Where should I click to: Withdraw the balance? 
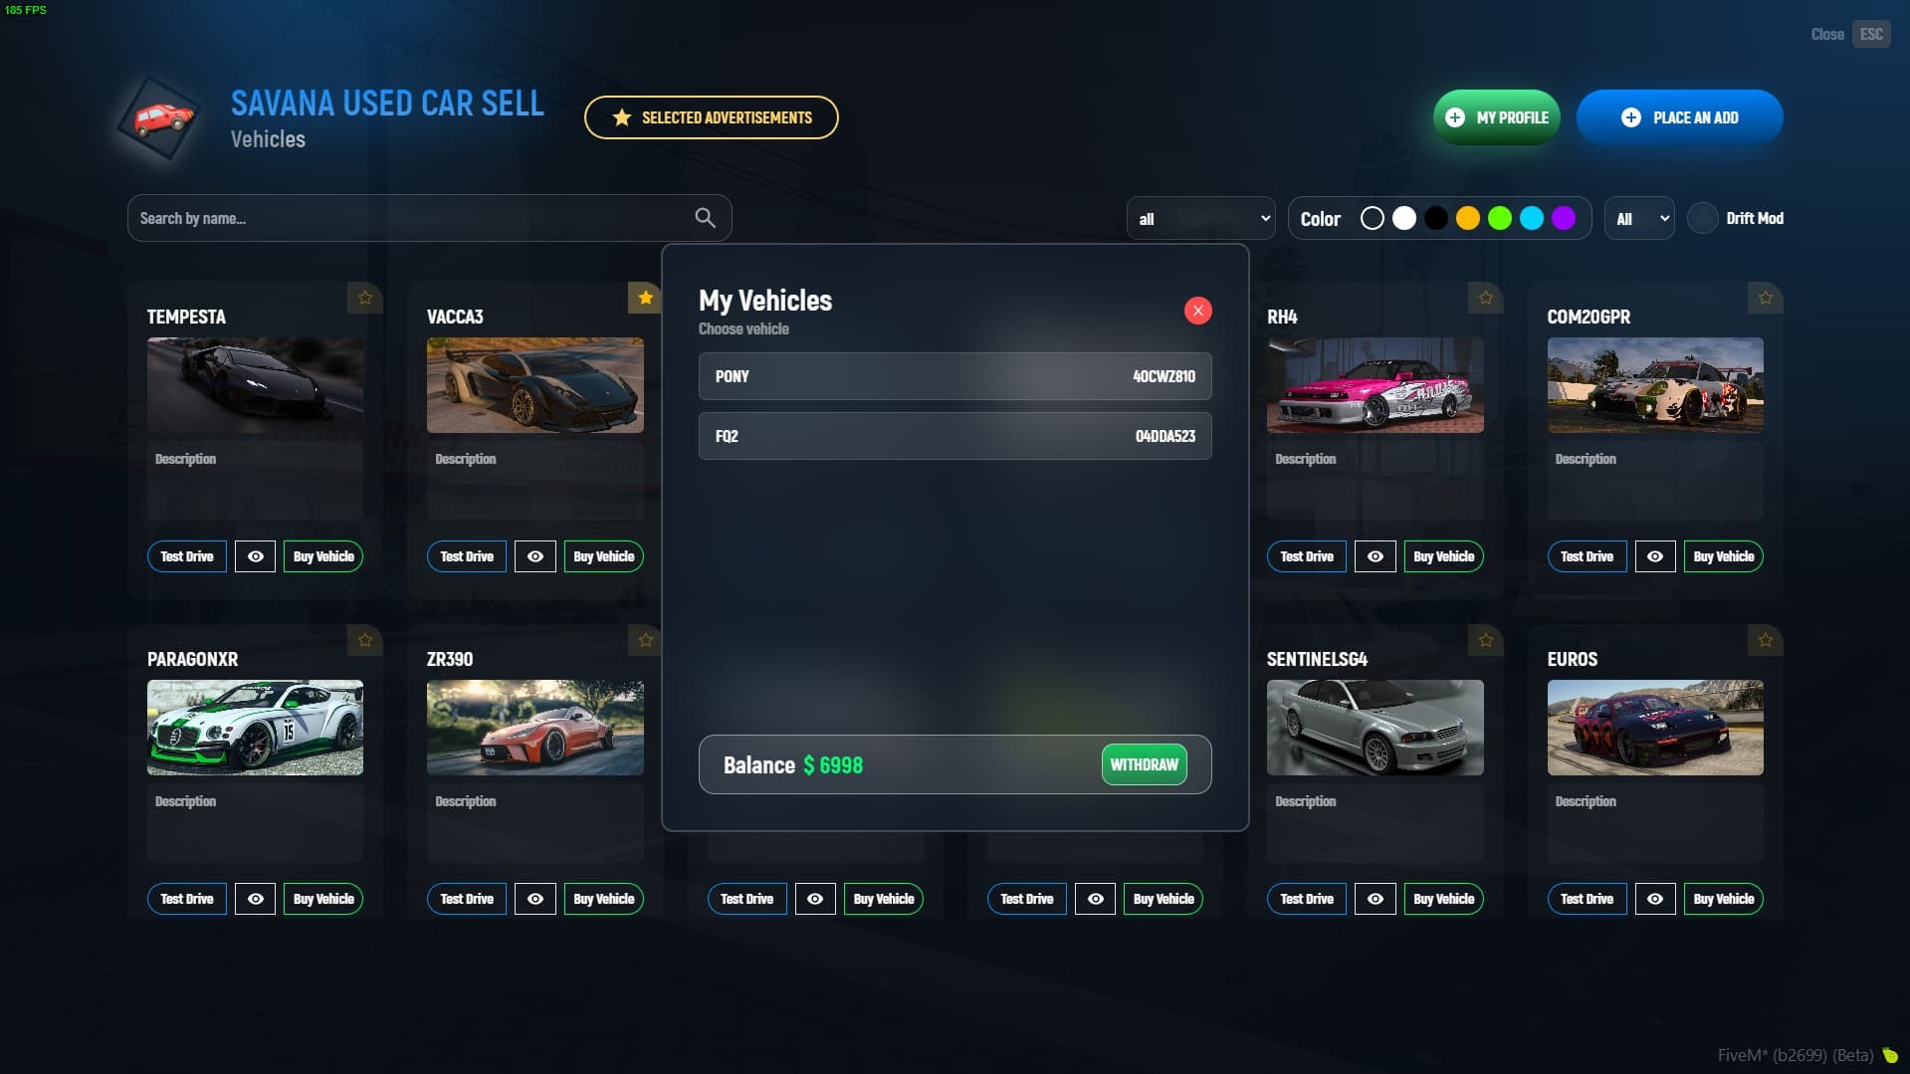click(1144, 764)
